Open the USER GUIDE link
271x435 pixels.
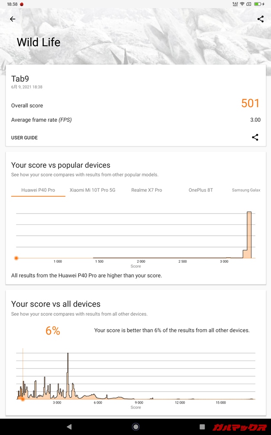tap(24, 138)
